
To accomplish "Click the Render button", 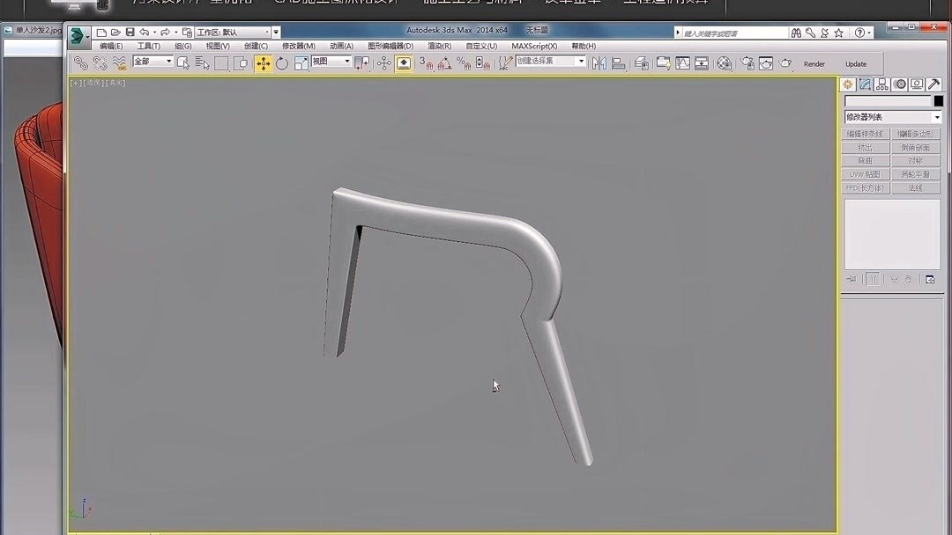I will click(x=814, y=63).
